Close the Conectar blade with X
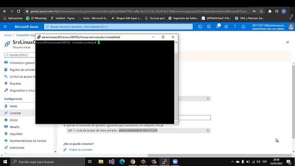 point(288,42)
